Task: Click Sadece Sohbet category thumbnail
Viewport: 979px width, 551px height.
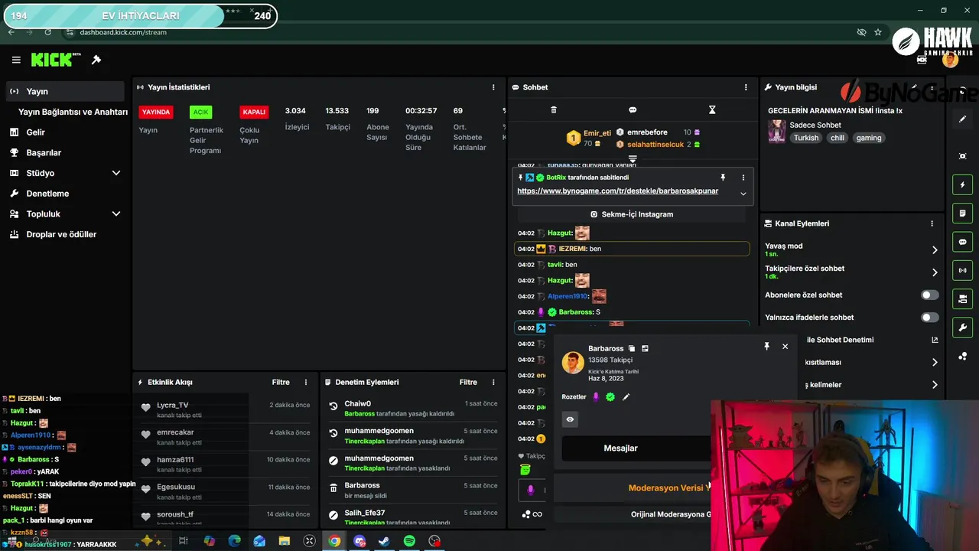Action: click(x=776, y=131)
